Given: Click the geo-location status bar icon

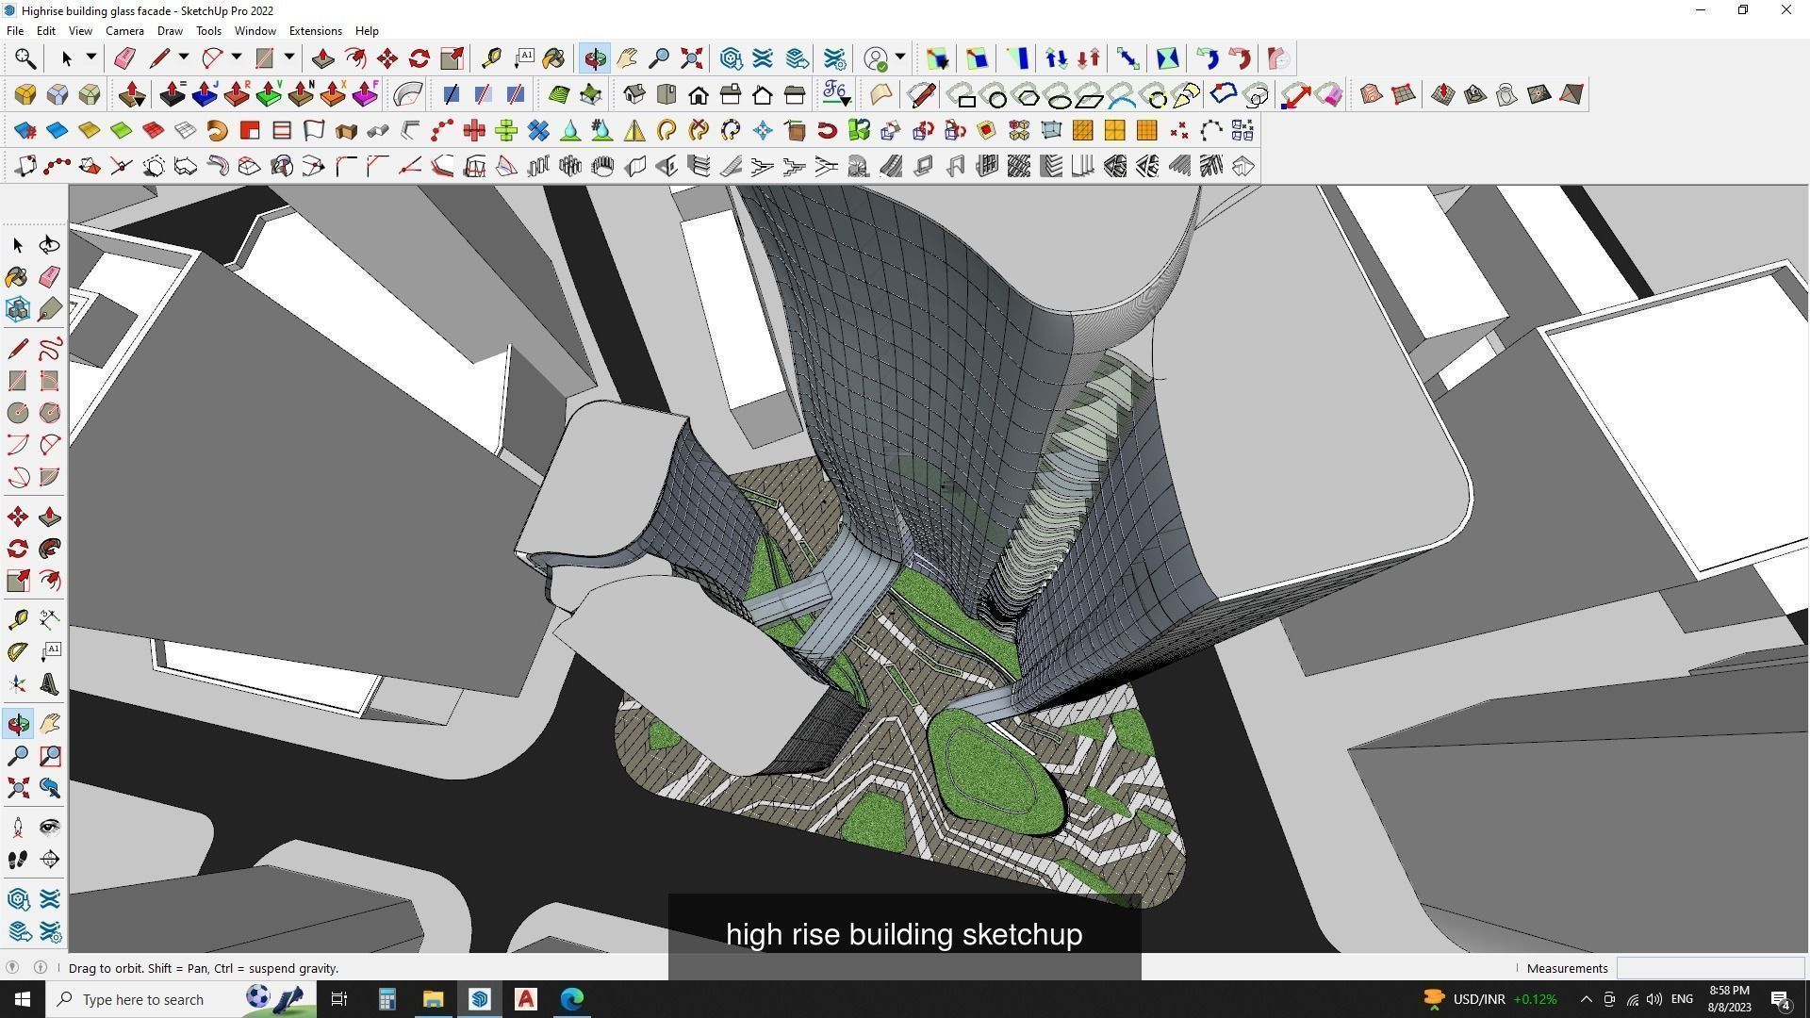Looking at the screenshot, I should 12,968.
